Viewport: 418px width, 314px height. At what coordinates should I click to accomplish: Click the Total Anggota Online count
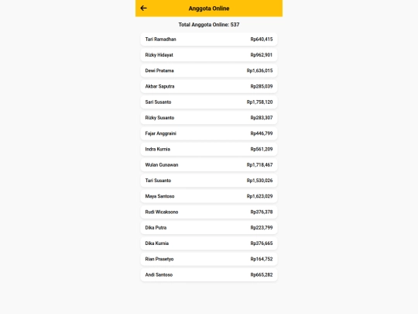point(209,25)
